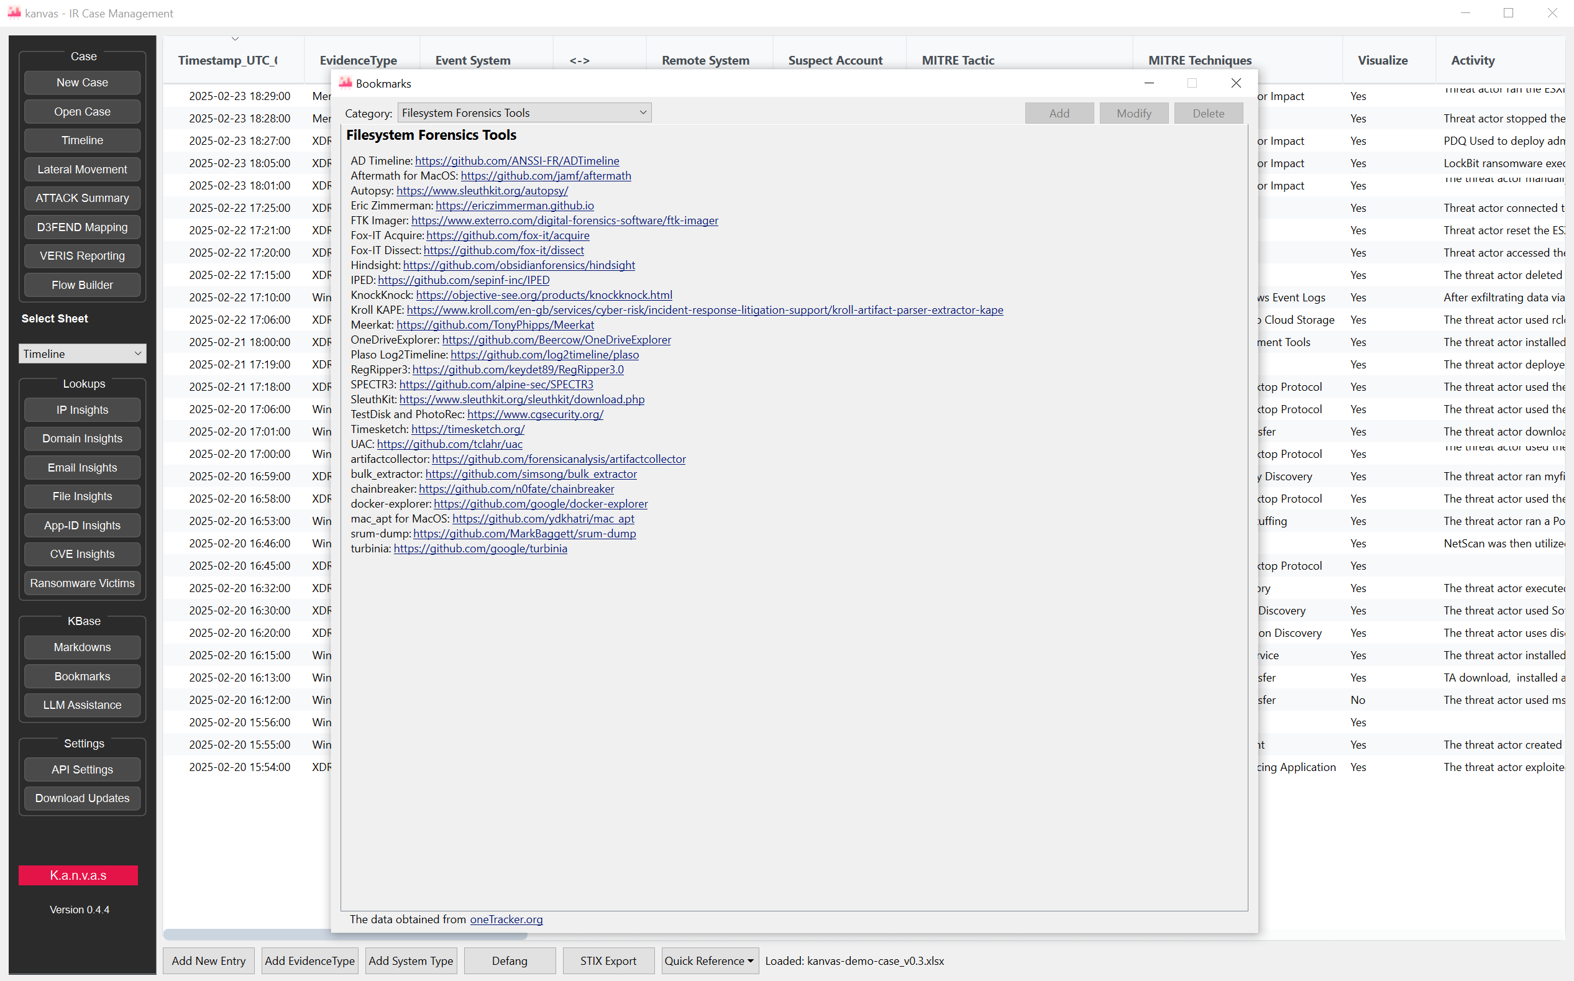The height and width of the screenshot is (981, 1574).
Task: Click Add New Entry button
Action: 208,961
